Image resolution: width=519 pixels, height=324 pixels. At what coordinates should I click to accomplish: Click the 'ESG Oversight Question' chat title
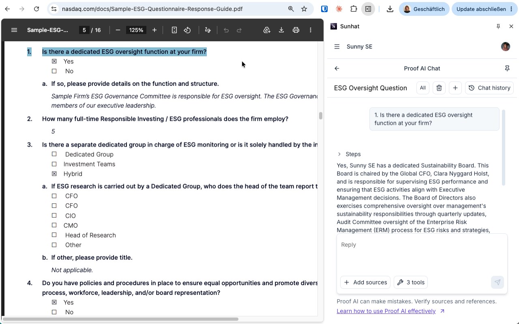pyautogui.click(x=371, y=88)
